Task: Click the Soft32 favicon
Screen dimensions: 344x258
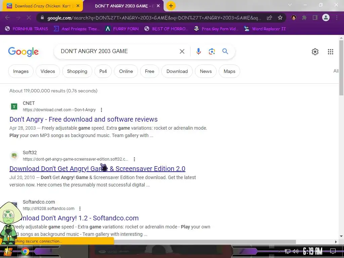Action: (x=14, y=156)
